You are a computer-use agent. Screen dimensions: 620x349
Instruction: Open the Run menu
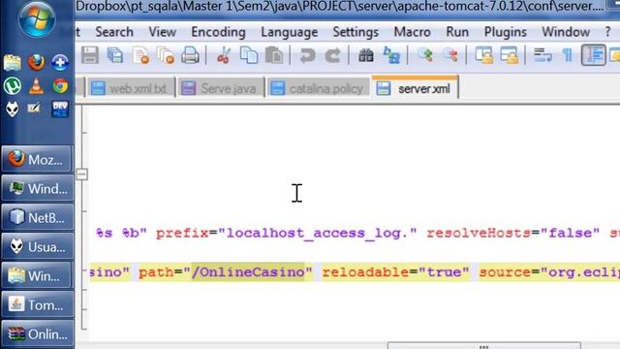click(457, 32)
